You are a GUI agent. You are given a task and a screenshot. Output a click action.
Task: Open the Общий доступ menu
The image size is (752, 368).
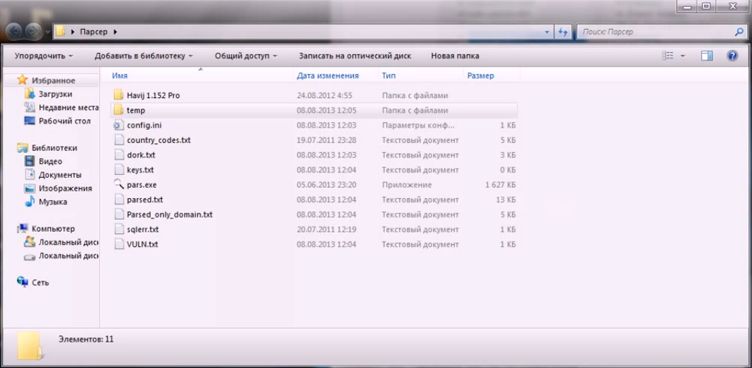(x=246, y=56)
